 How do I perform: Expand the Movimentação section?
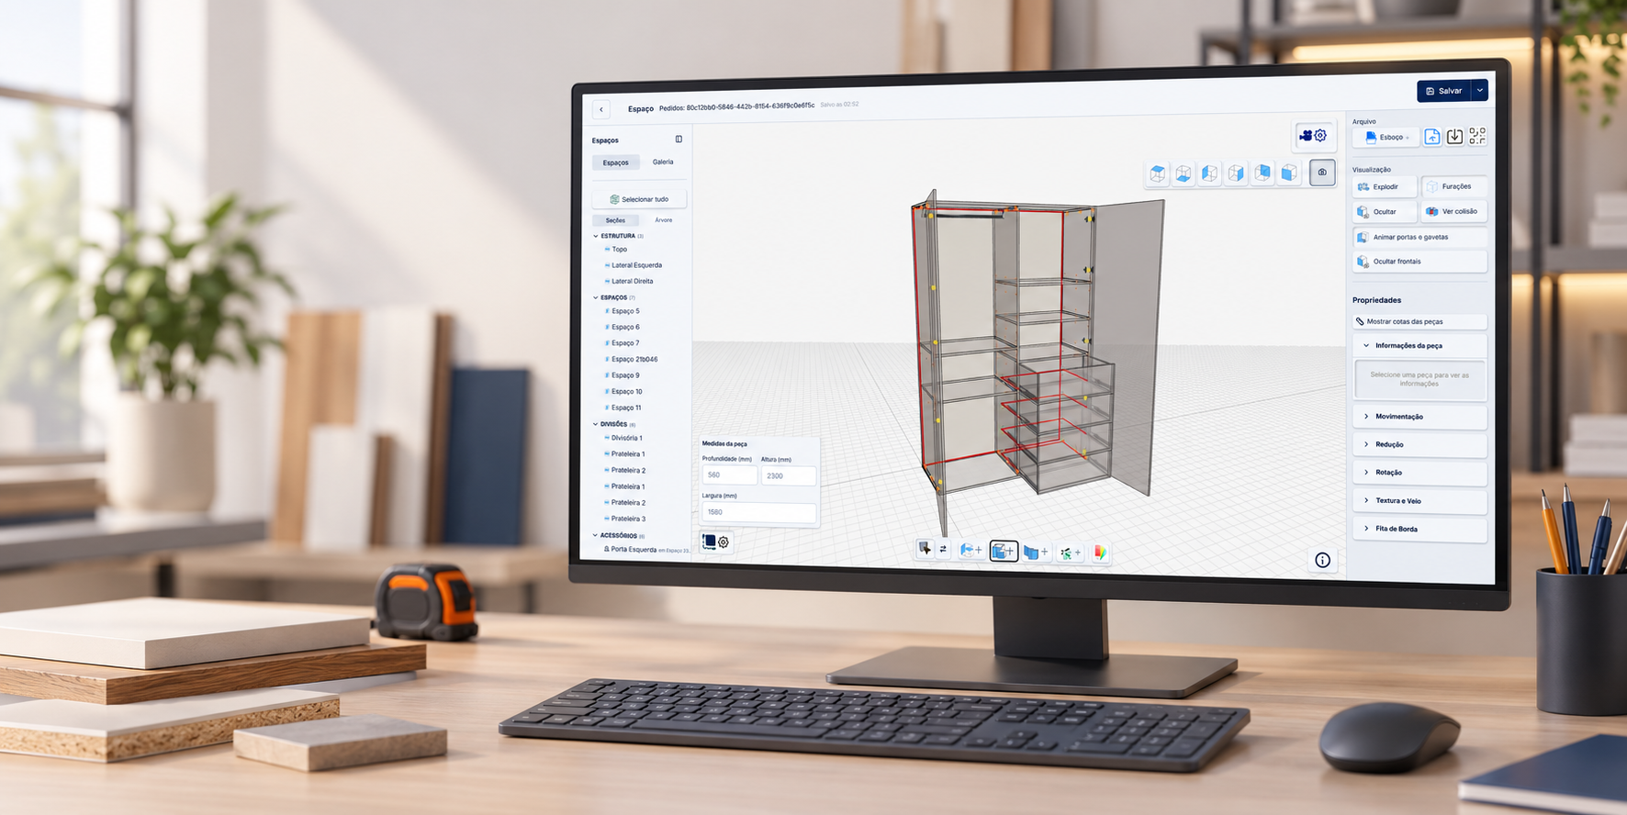1420,417
